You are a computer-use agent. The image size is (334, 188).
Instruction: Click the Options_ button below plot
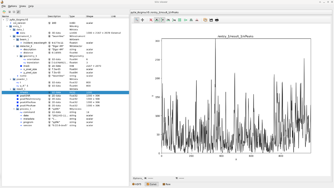138,178
